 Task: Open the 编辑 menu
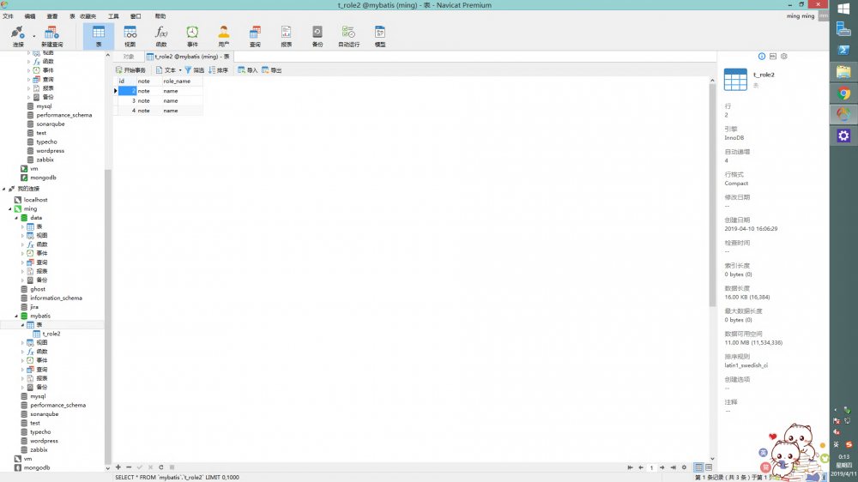[x=30, y=16]
